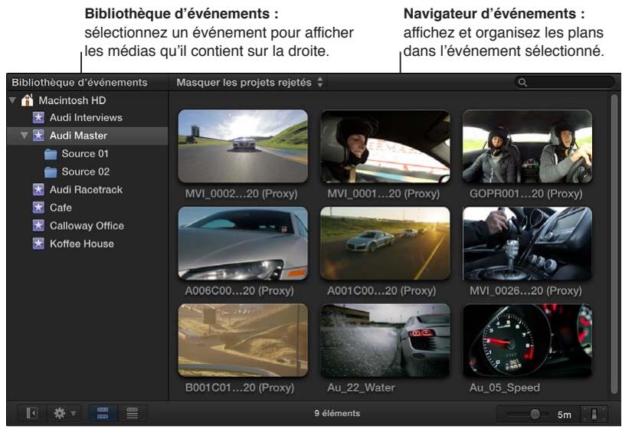Select the Cafe event

coord(87,207)
